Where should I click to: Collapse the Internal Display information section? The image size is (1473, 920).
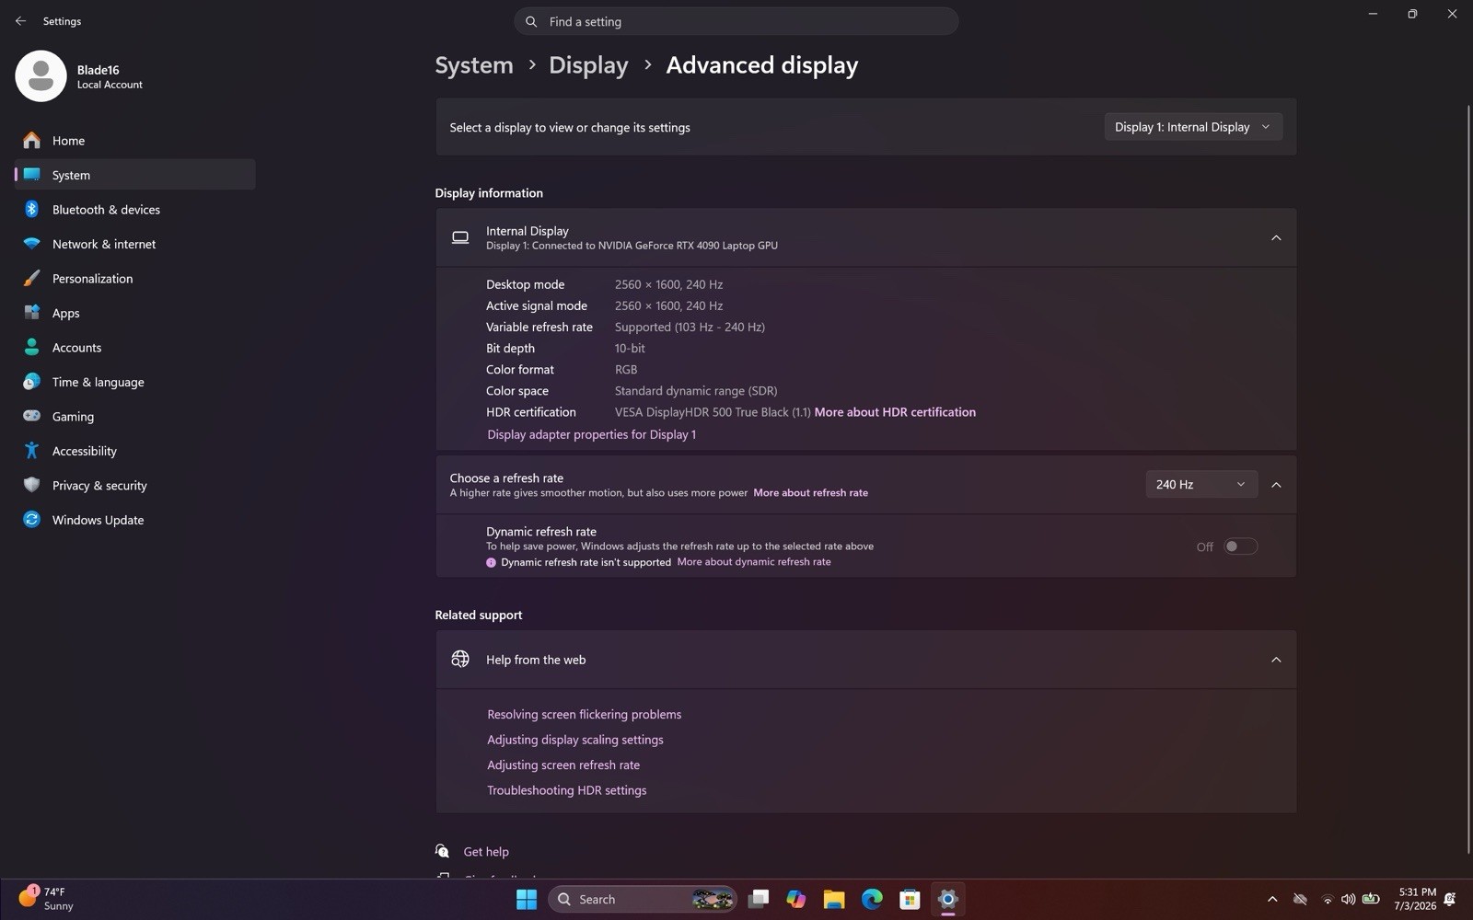tap(1276, 238)
